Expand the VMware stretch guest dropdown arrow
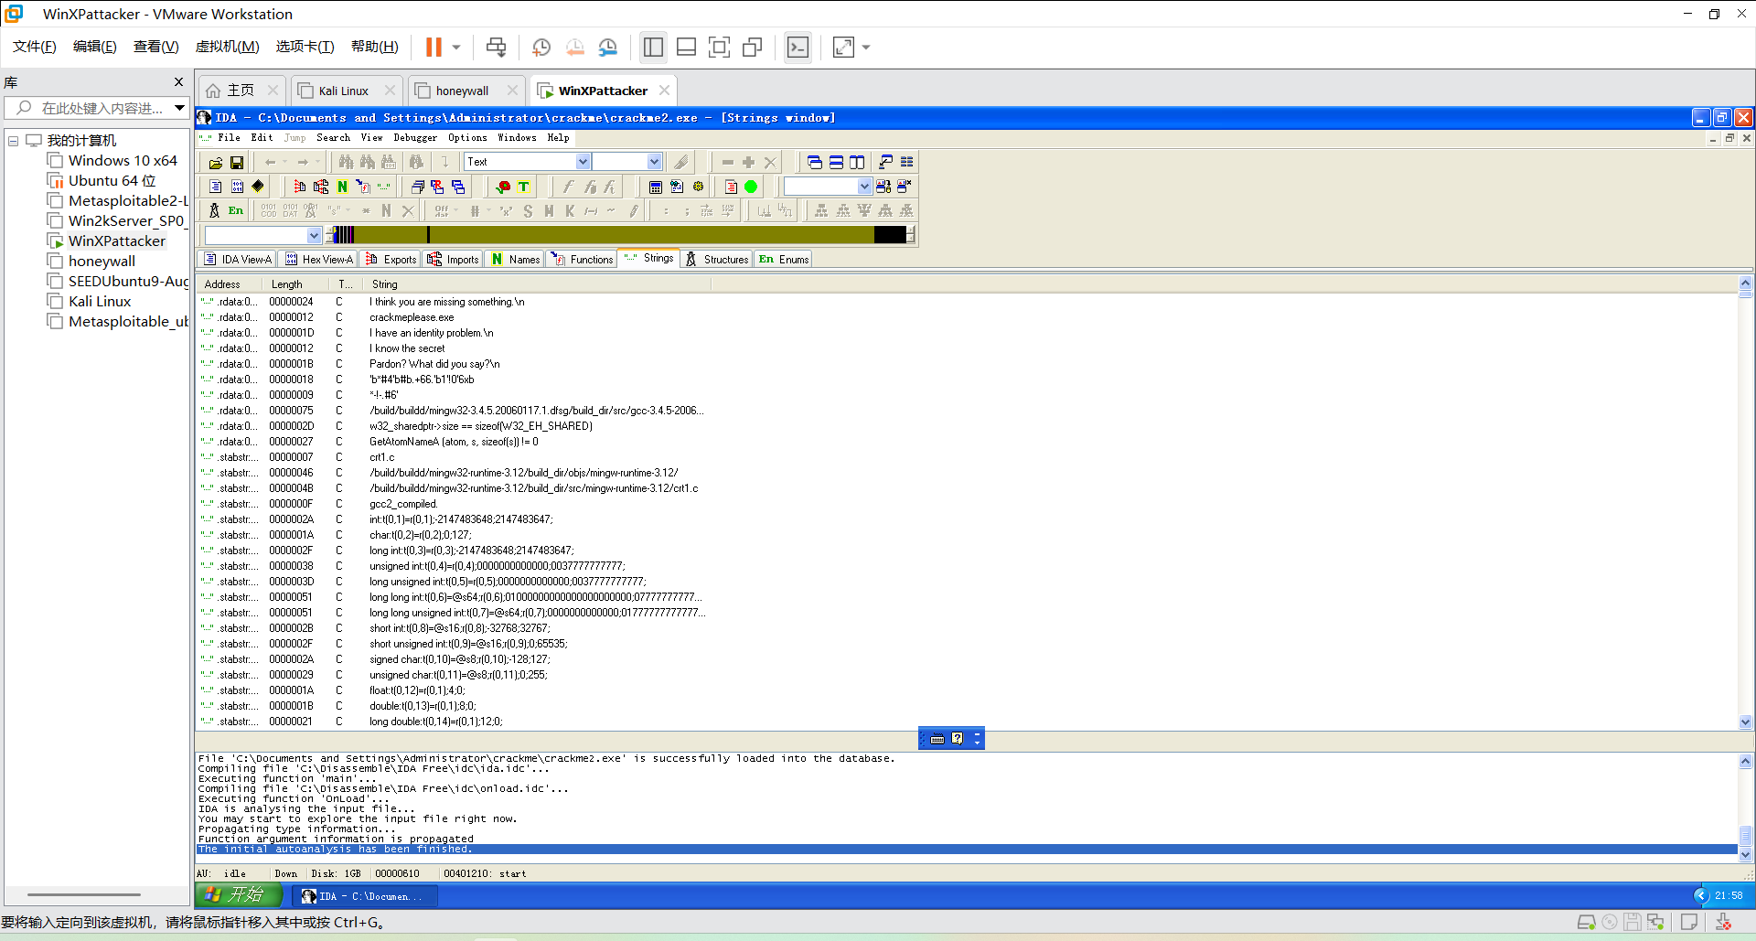 866,47
